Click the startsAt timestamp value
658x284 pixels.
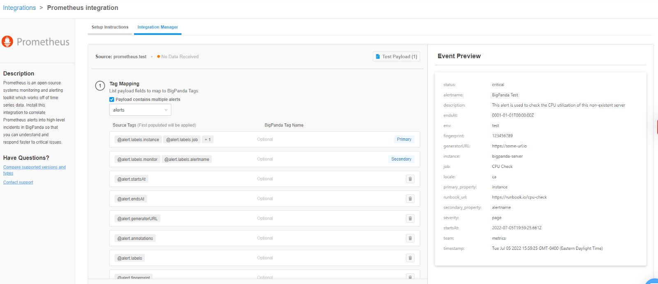[x=517, y=228]
